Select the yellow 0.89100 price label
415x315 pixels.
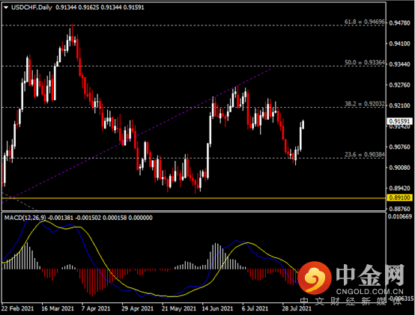point(400,198)
